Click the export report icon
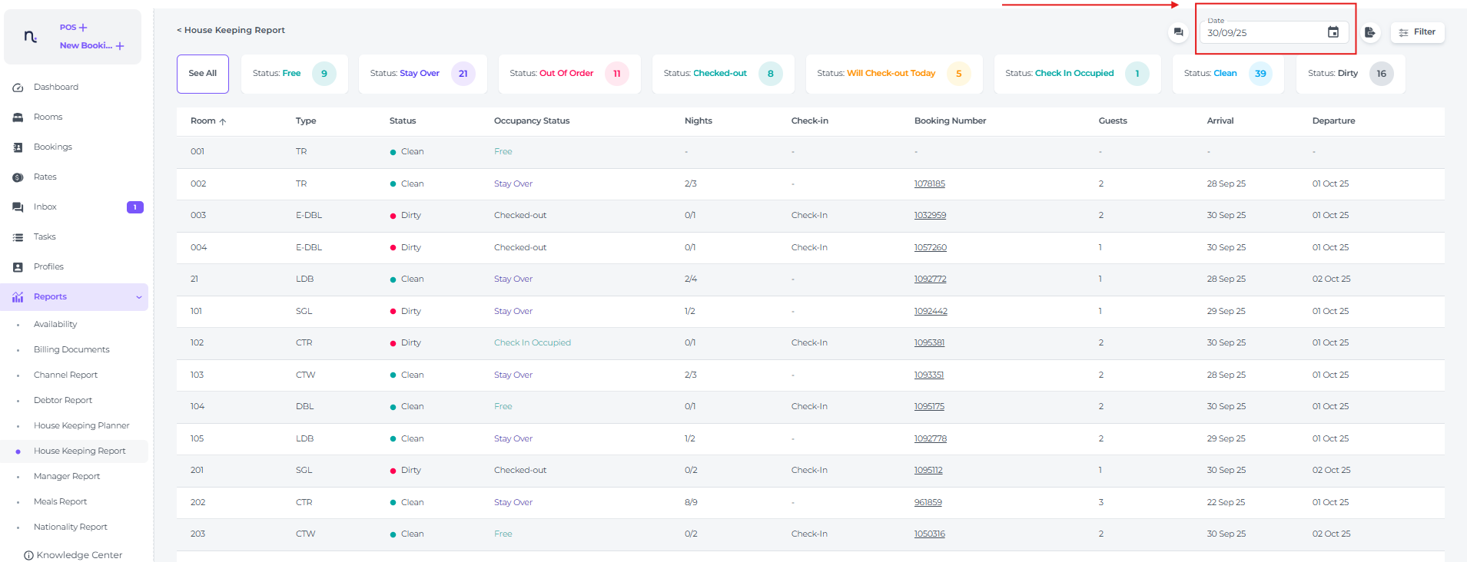 tap(1369, 32)
